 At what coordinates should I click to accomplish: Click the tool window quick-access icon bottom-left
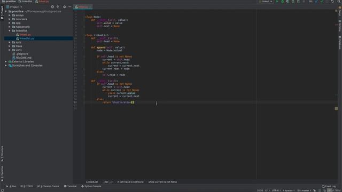2,190
